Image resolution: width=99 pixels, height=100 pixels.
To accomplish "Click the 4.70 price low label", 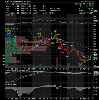I will (x=63, y=52).
